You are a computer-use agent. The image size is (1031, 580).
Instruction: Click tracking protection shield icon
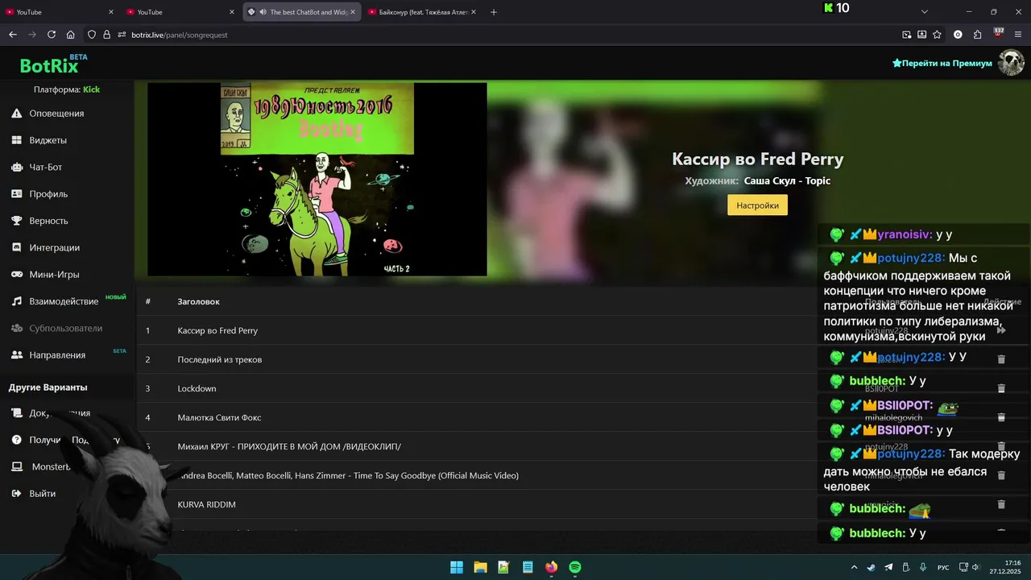point(92,35)
